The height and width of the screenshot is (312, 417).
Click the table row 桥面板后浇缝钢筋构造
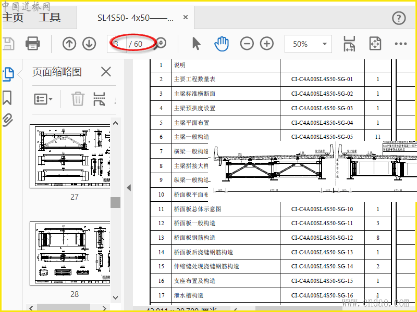(x=271, y=252)
